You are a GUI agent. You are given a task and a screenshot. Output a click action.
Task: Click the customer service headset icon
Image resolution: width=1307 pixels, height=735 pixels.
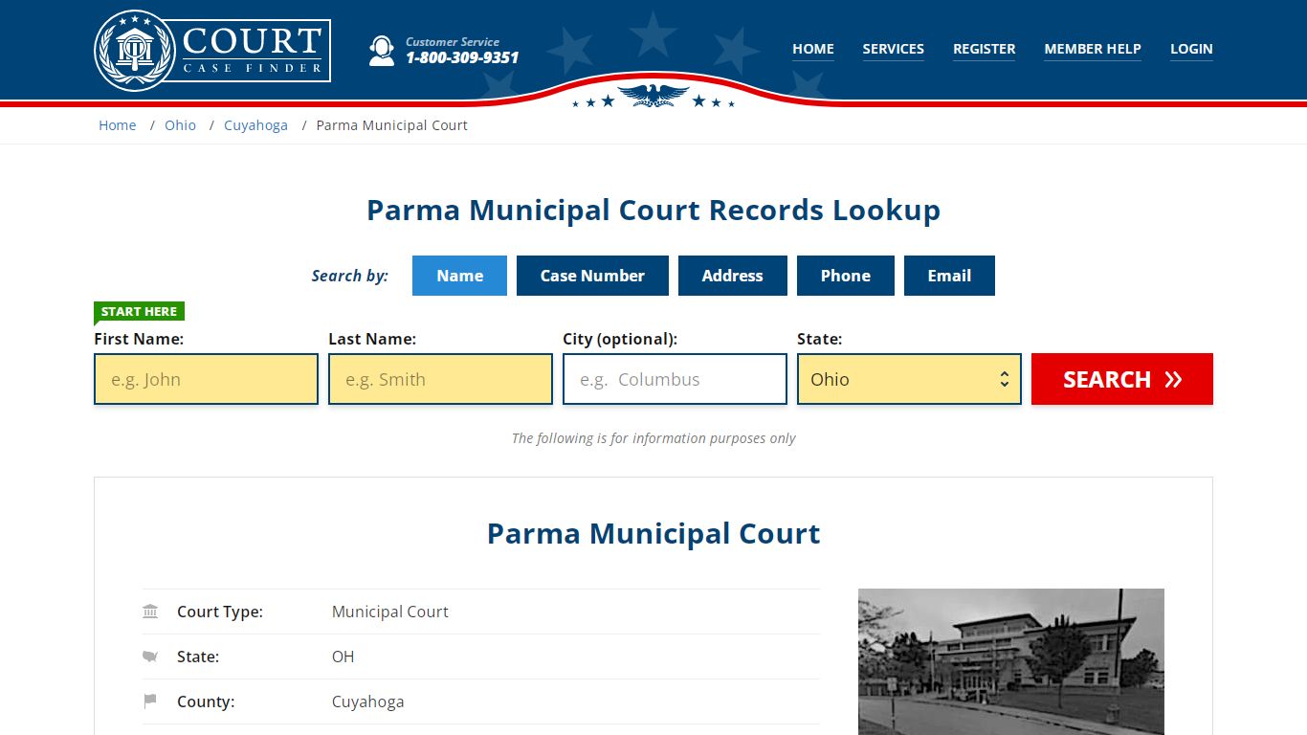click(x=382, y=51)
